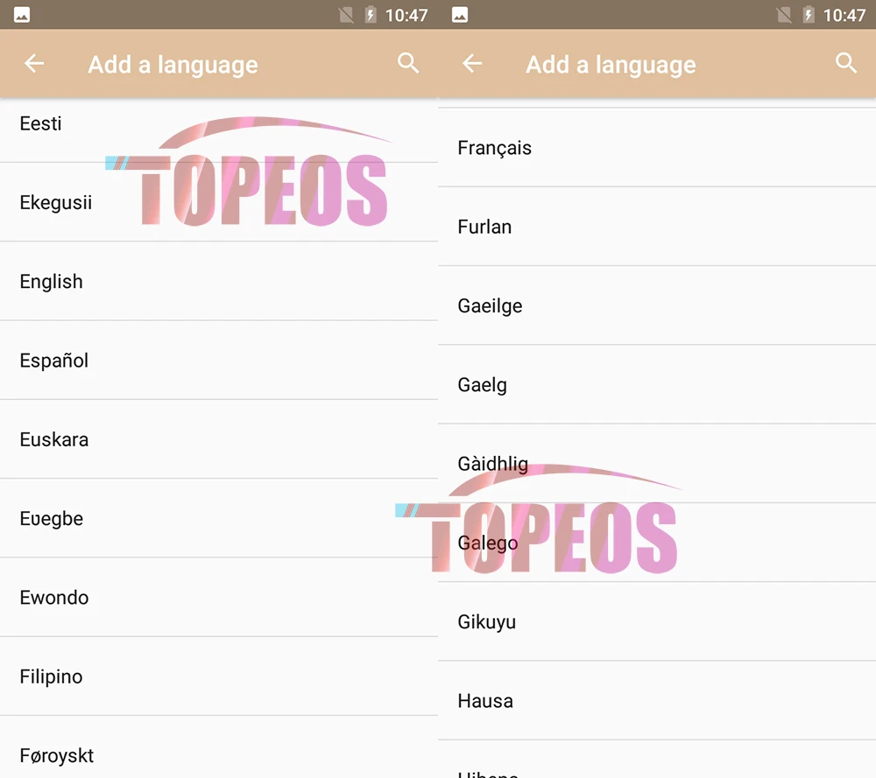876x778 pixels.
Task: Tap the 10:47 clock on right status bar
Action: point(844,15)
